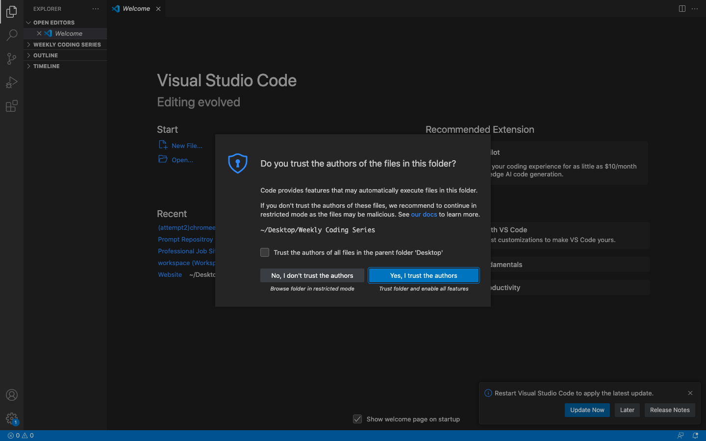The height and width of the screenshot is (441, 706).
Task: Click No, I don't trust the authors
Action: coord(312,275)
